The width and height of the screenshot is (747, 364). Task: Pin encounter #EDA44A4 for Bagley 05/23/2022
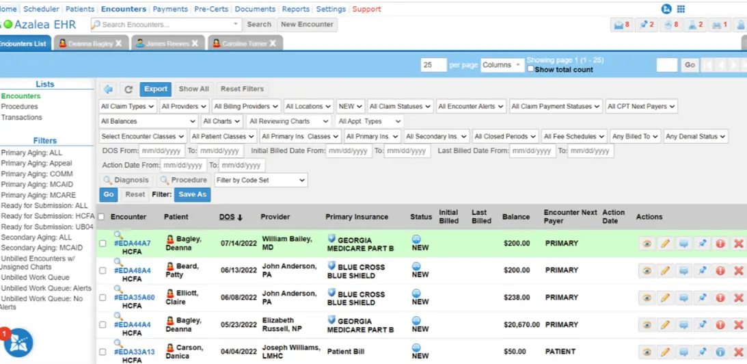pos(702,325)
